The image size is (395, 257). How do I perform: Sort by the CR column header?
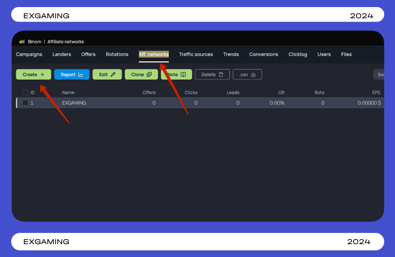[281, 93]
